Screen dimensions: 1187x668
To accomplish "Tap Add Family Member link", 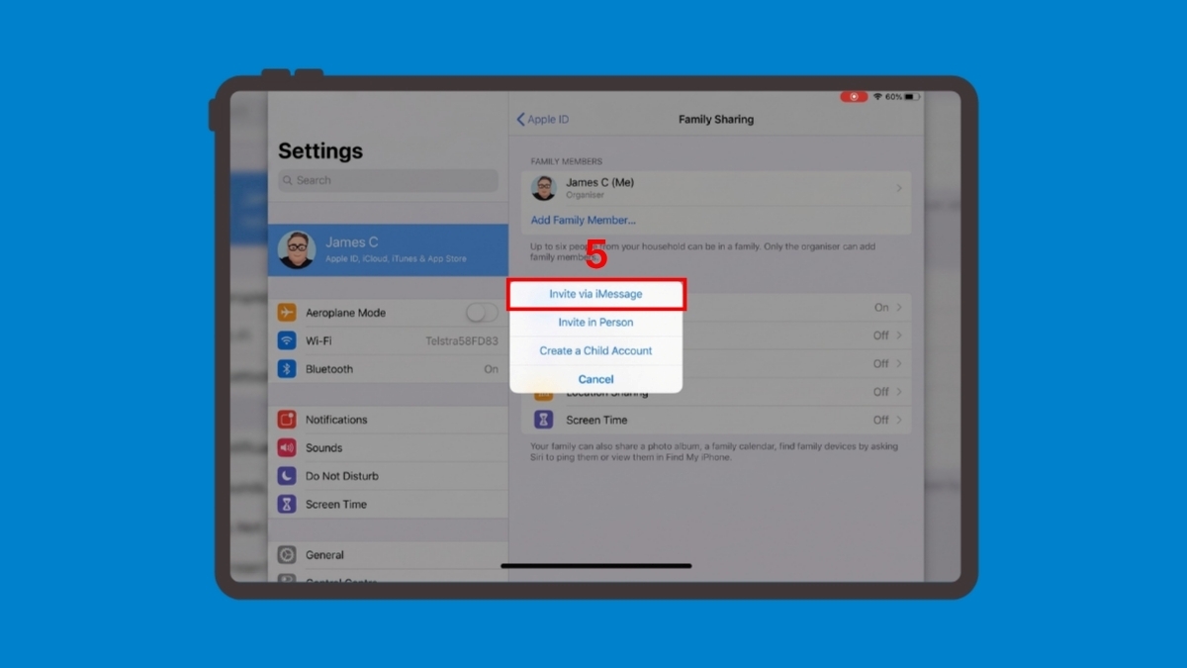I will [x=583, y=220].
